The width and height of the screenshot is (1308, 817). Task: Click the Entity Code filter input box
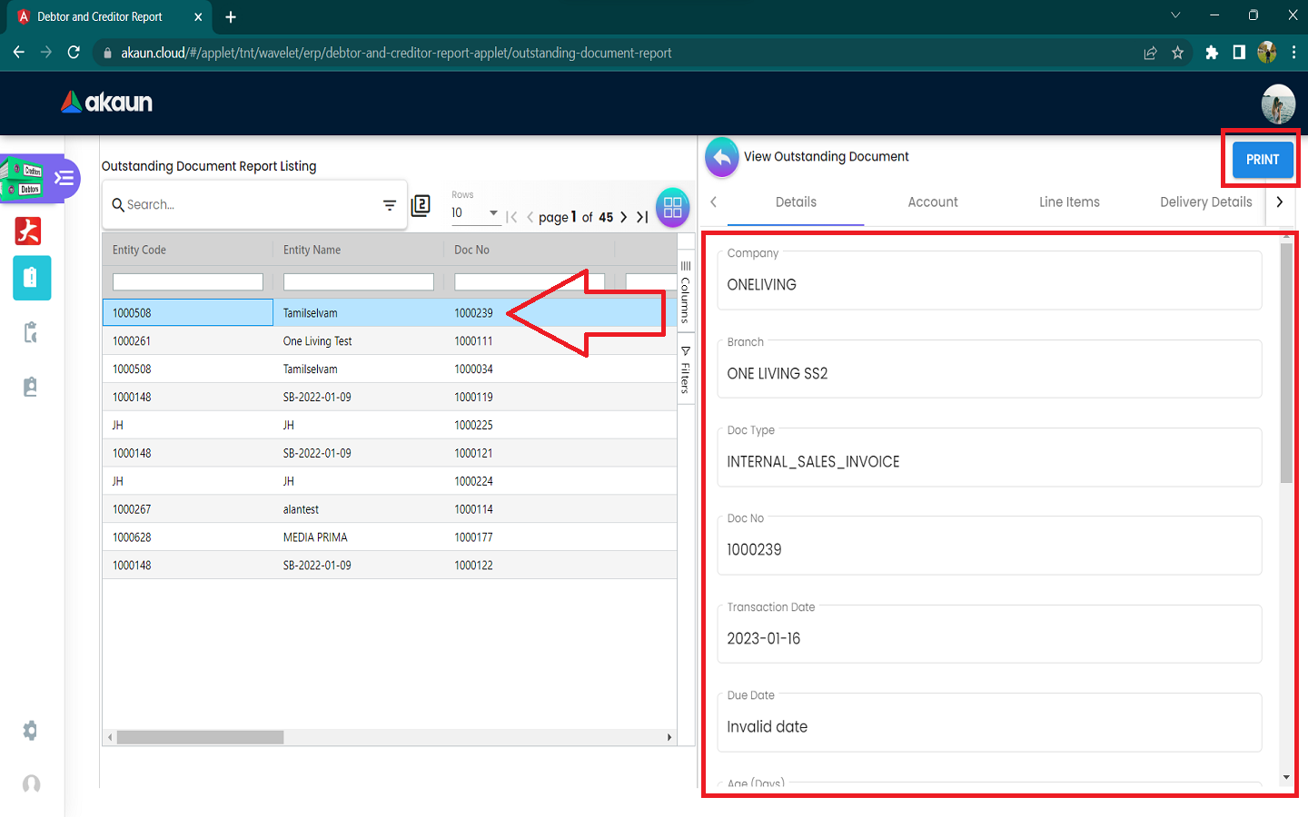[187, 282]
